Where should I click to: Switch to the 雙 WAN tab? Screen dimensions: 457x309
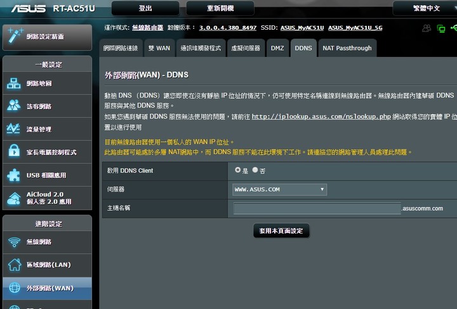tap(159, 48)
